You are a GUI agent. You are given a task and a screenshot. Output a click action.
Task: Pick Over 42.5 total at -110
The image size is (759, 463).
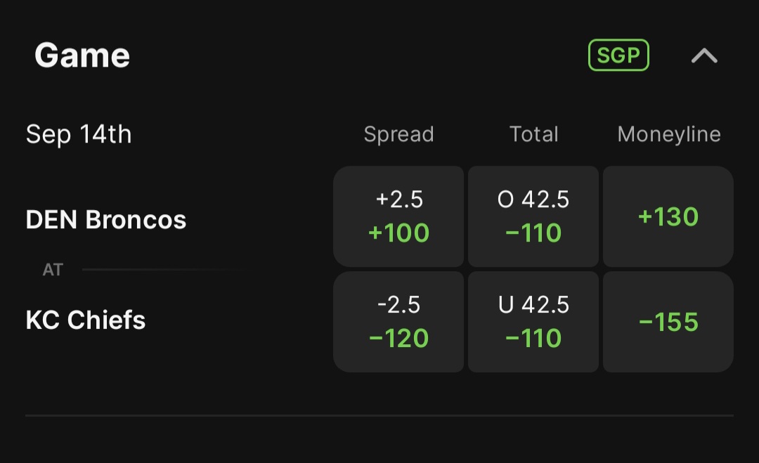pos(533,216)
